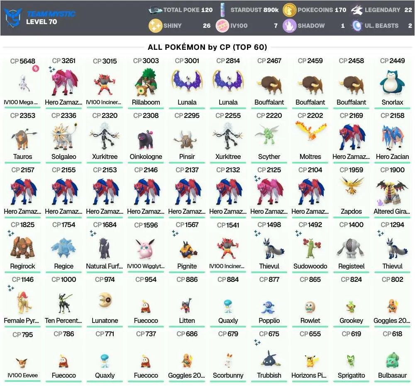
Task: Select the Scorbunny sprite
Action: click(x=228, y=360)
